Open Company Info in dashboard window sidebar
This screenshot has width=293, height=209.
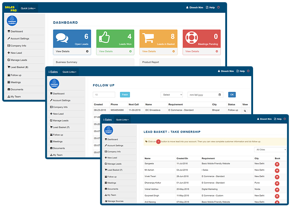point(16,46)
